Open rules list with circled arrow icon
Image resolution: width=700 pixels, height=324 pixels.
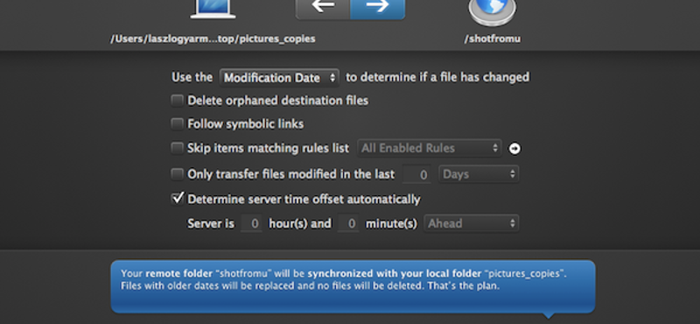(514, 148)
